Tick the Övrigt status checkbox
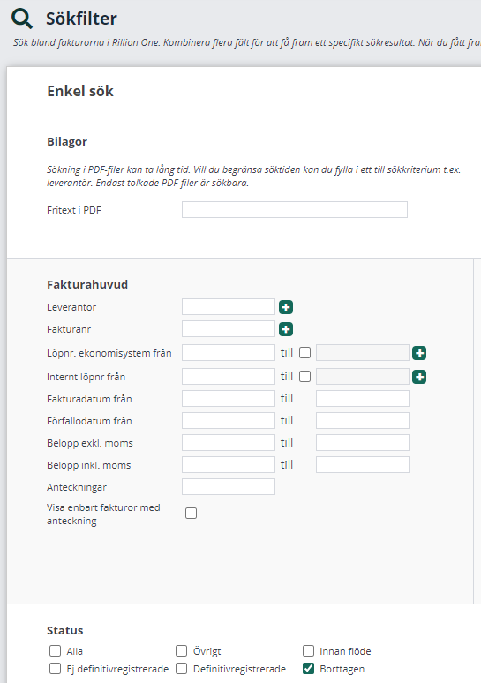 click(x=181, y=650)
